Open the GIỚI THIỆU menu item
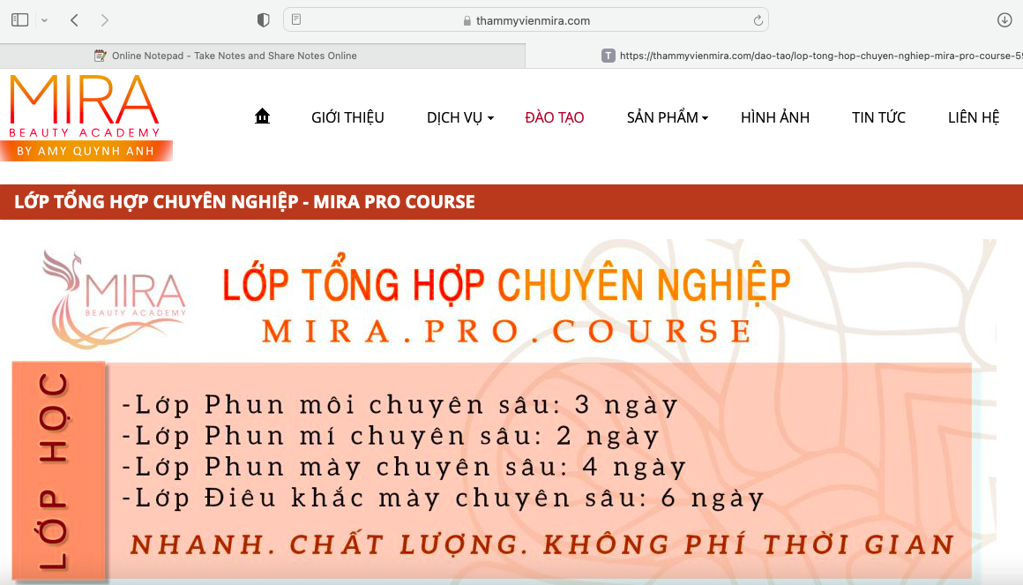Screen dimensions: 1023x585 point(347,117)
